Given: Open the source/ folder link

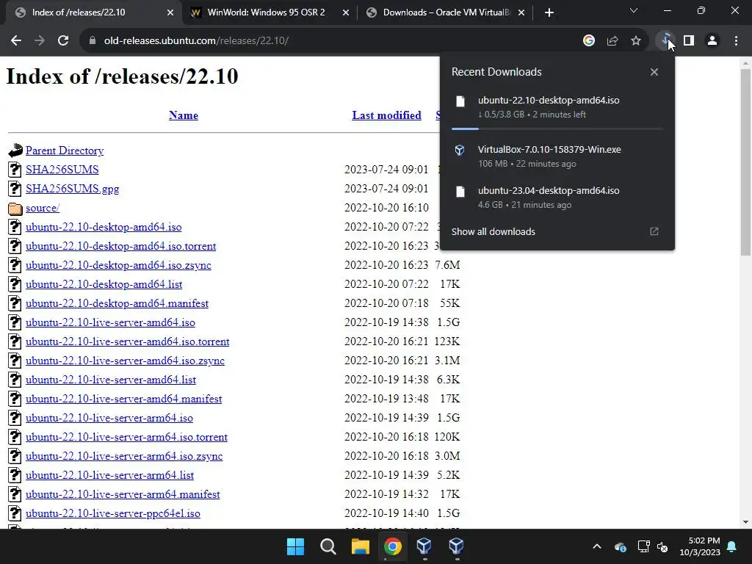Looking at the screenshot, I should [x=43, y=208].
